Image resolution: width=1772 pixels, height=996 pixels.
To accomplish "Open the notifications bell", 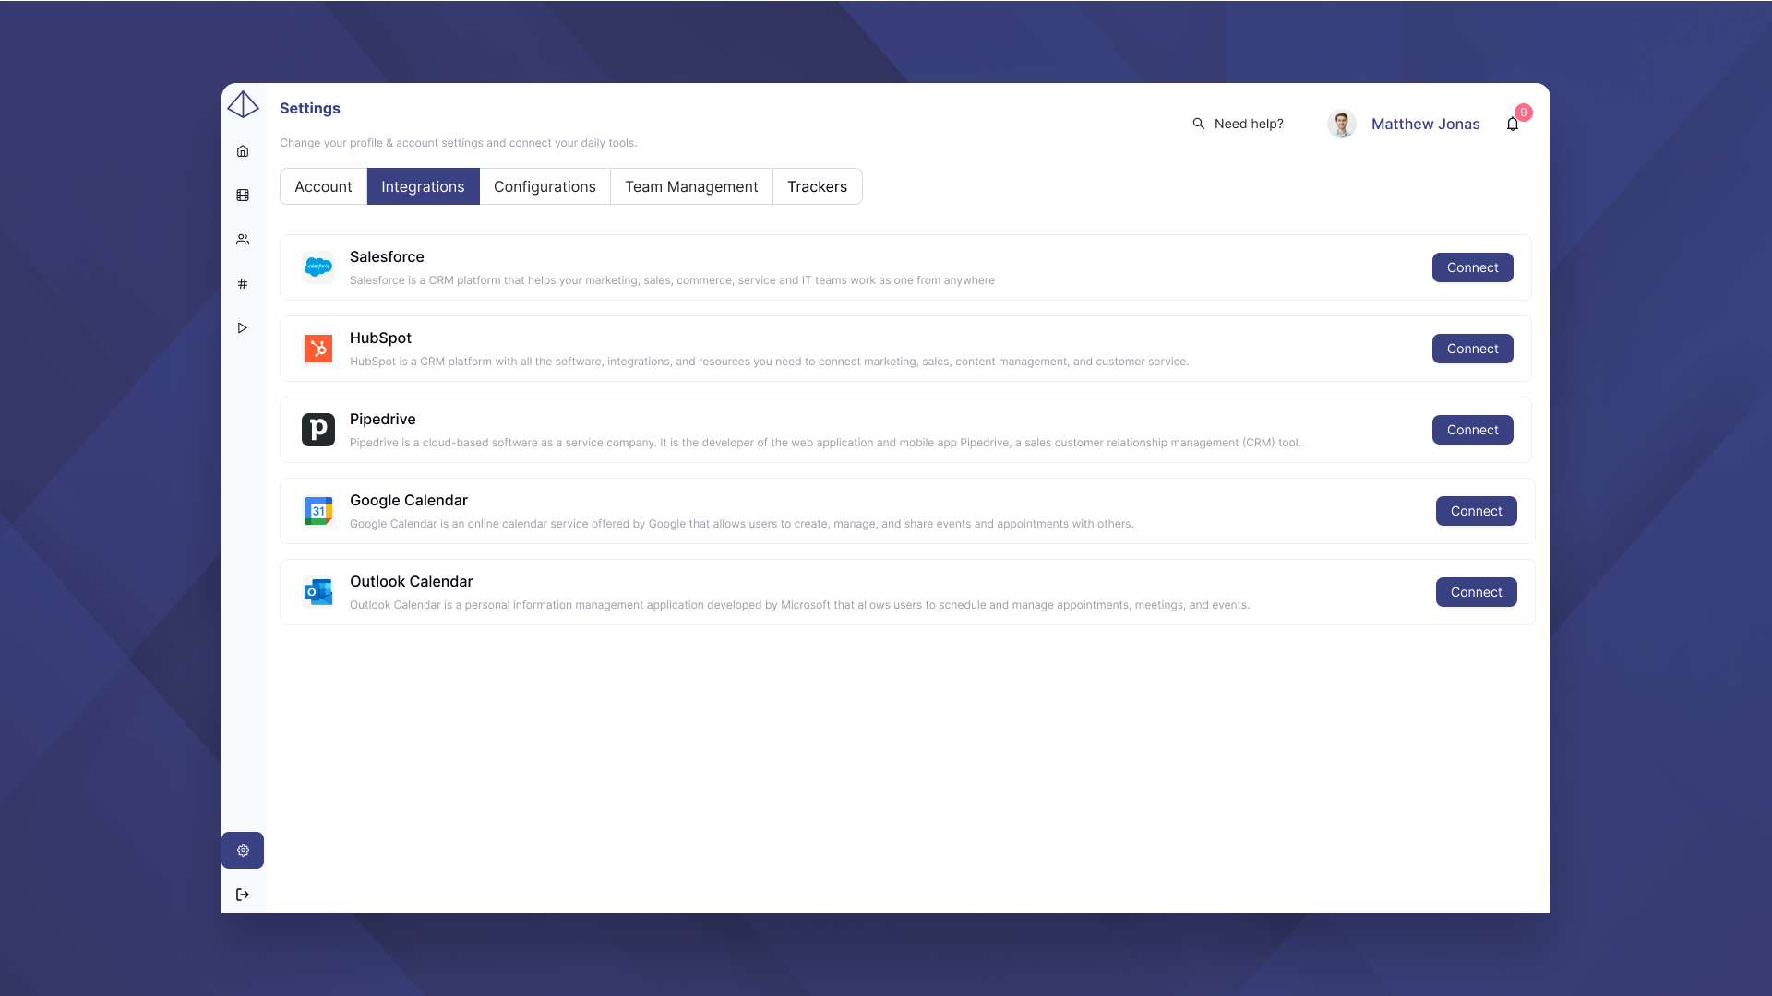I will (x=1512, y=124).
